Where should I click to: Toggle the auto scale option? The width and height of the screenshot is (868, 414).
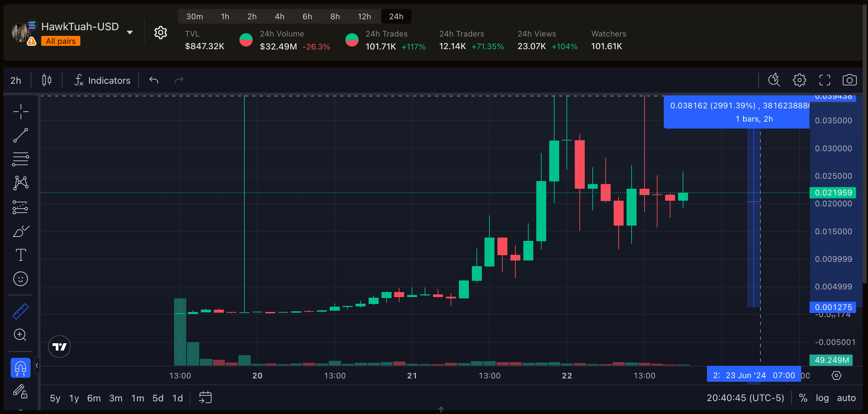click(846, 398)
